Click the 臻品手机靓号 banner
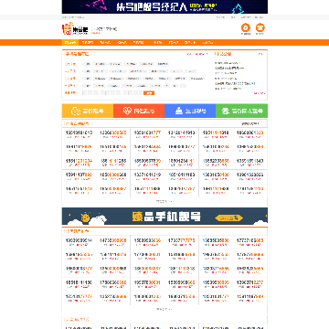The width and height of the screenshot is (329, 329). (x=164, y=217)
